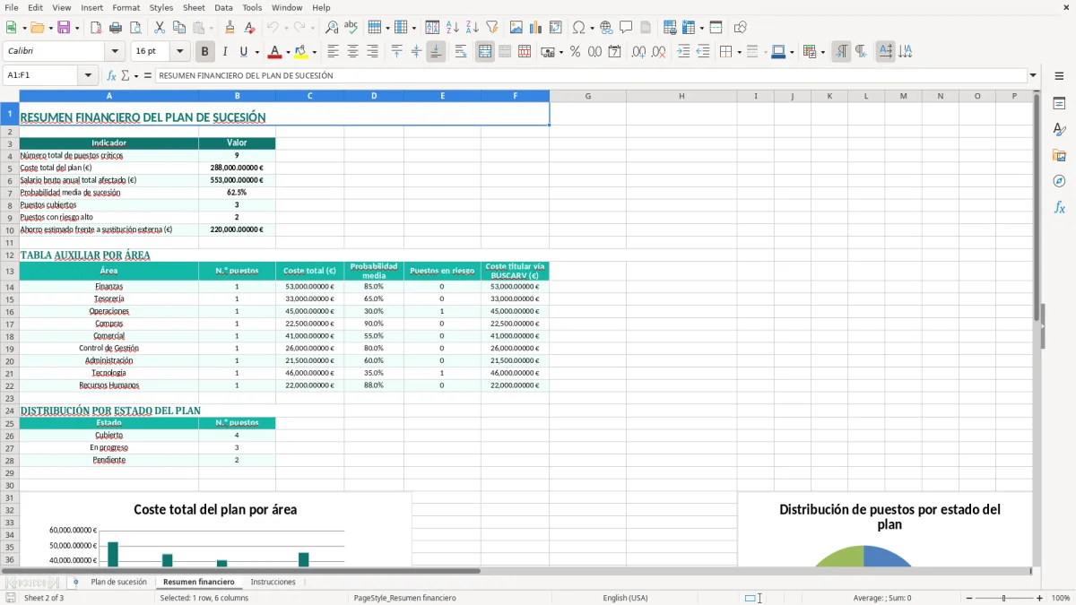The height and width of the screenshot is (605, 1076).
Task: Open the Function Wizard
Action: click(x=111, y=75)
